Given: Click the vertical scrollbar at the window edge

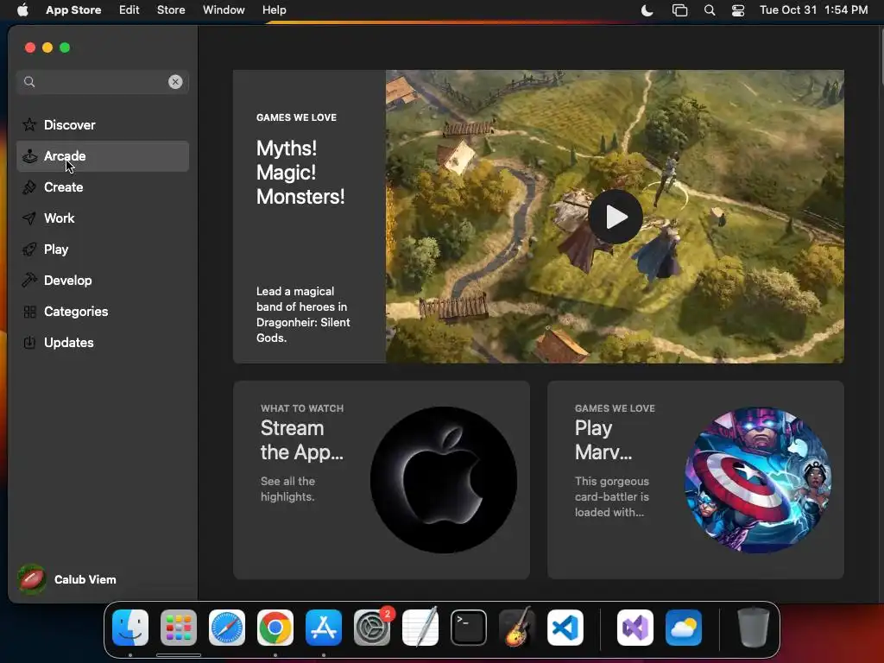Looking at the screenshot, I should coord(881,56).
